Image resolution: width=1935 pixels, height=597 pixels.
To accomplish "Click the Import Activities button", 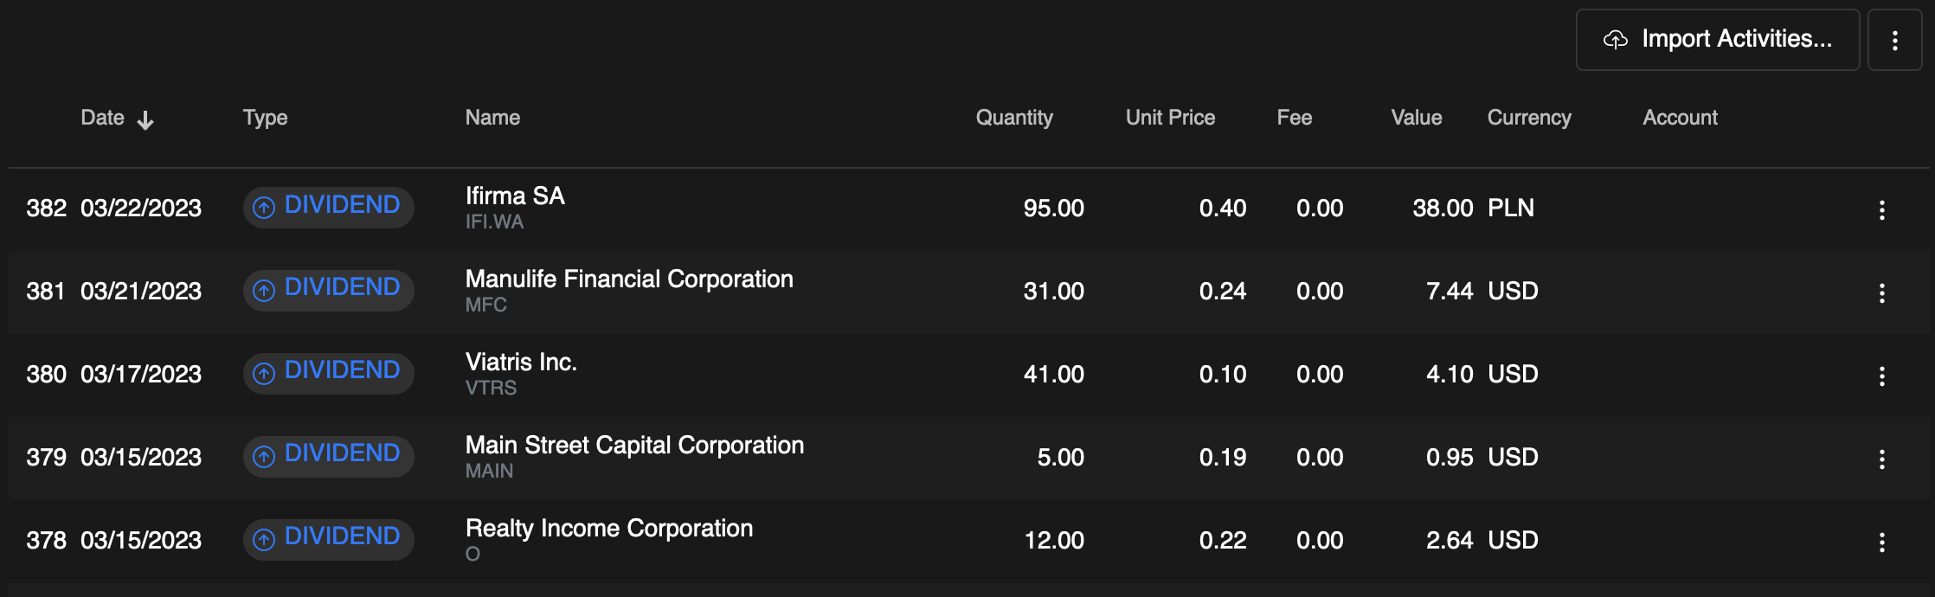I will pos(1717,40).
